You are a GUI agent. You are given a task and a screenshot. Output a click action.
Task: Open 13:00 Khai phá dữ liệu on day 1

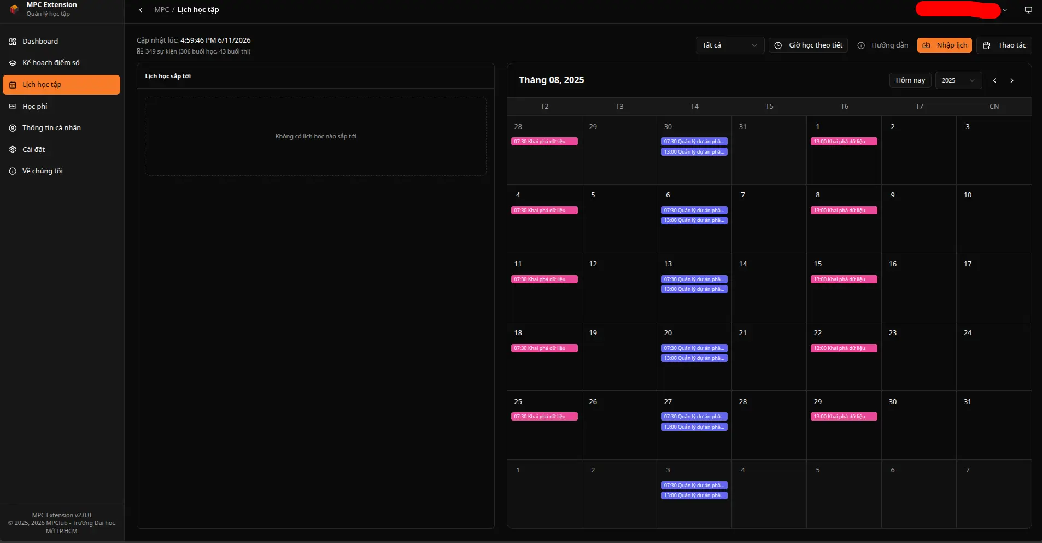tap(844, 142)
